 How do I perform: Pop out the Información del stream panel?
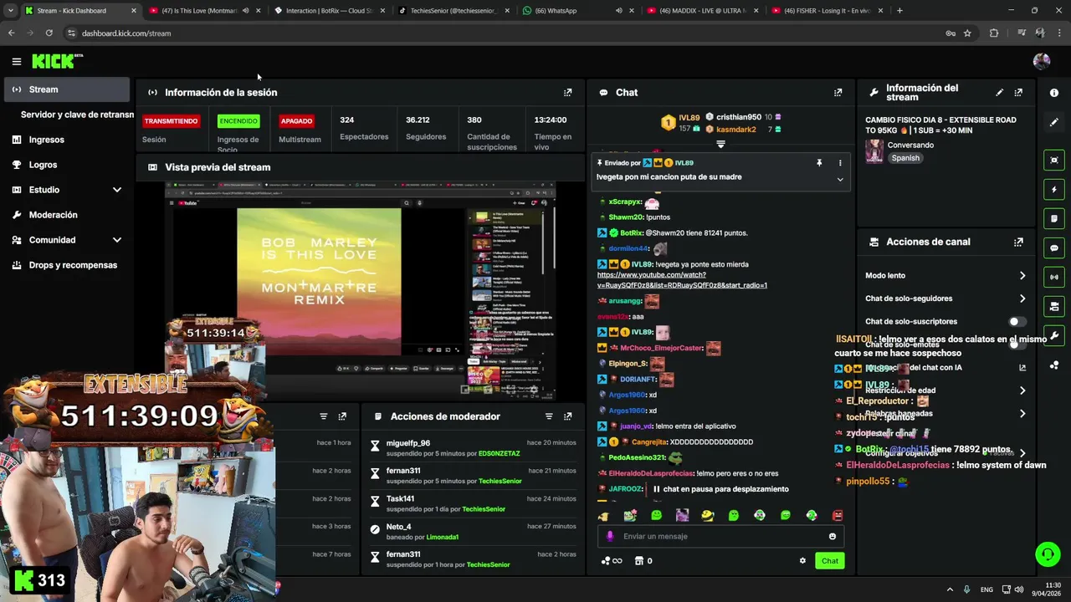click(x=1018, y=93)
